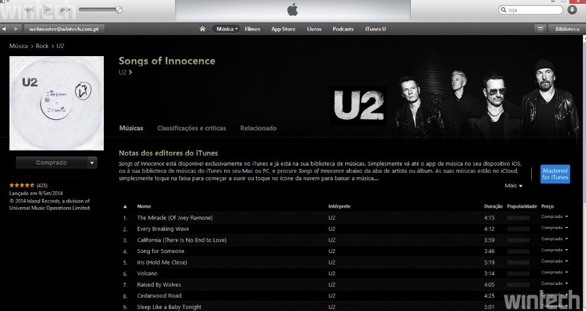This screenshot has width=586, height=311.
Task: Click the back navigation arrow
Action: point(4,29)
